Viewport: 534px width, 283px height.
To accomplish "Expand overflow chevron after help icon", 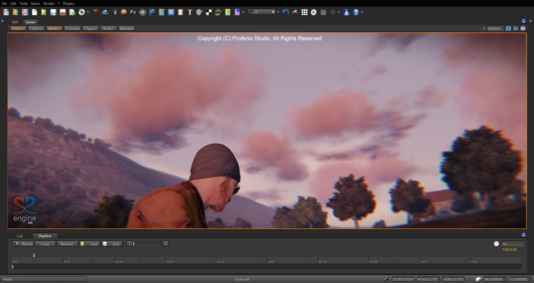I will pyautogui.click(x=362, y=12).
